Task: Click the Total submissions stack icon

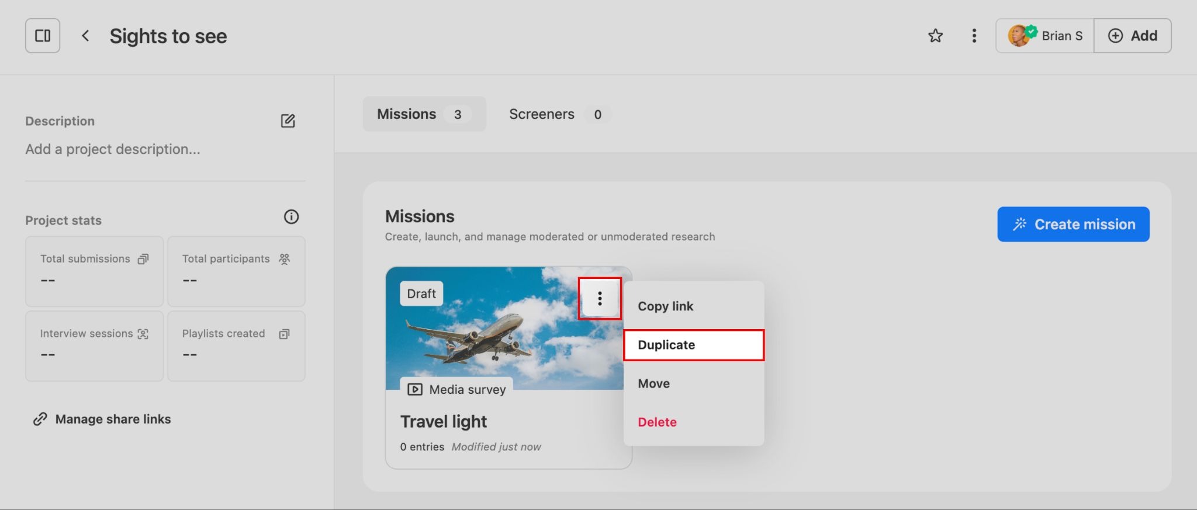Action: tap(143, 259)
